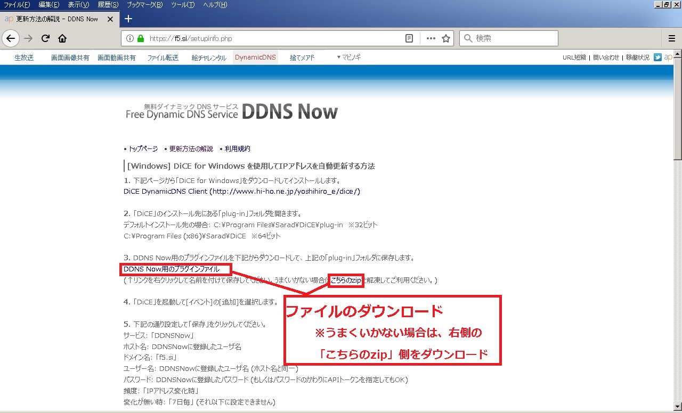Close the 更新方法の解説 - DDNS Now tab
The image size is (682, 413).
click(x=110, y=19)
